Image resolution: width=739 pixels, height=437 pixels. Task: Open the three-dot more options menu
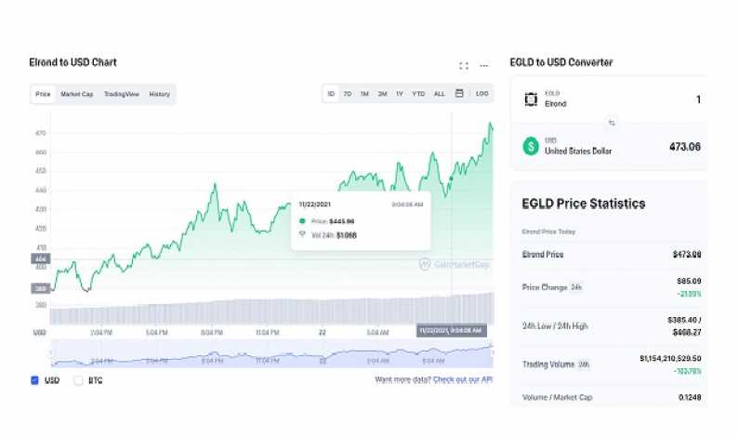point(483,66)
